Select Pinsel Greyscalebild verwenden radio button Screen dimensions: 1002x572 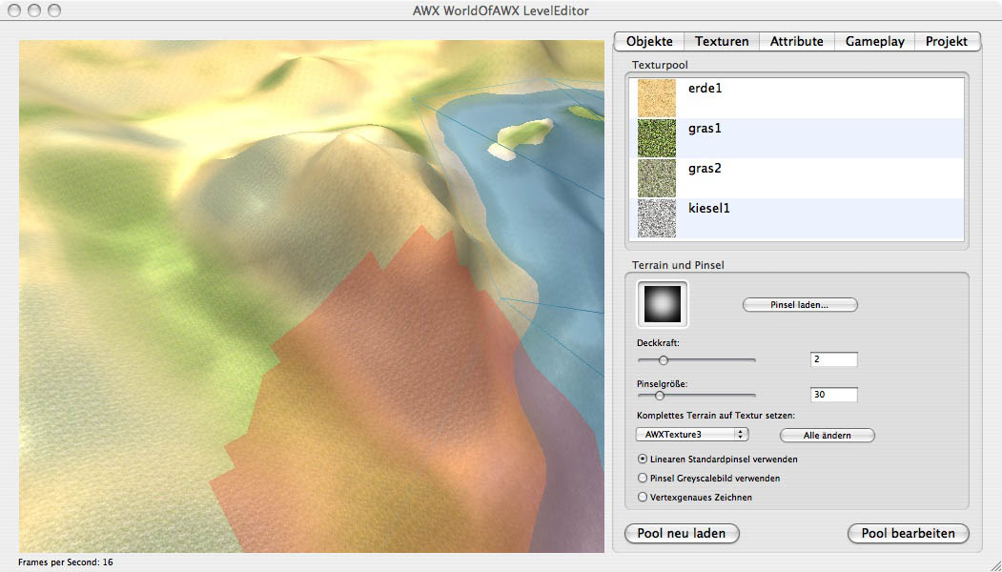[x=642, y=478]
